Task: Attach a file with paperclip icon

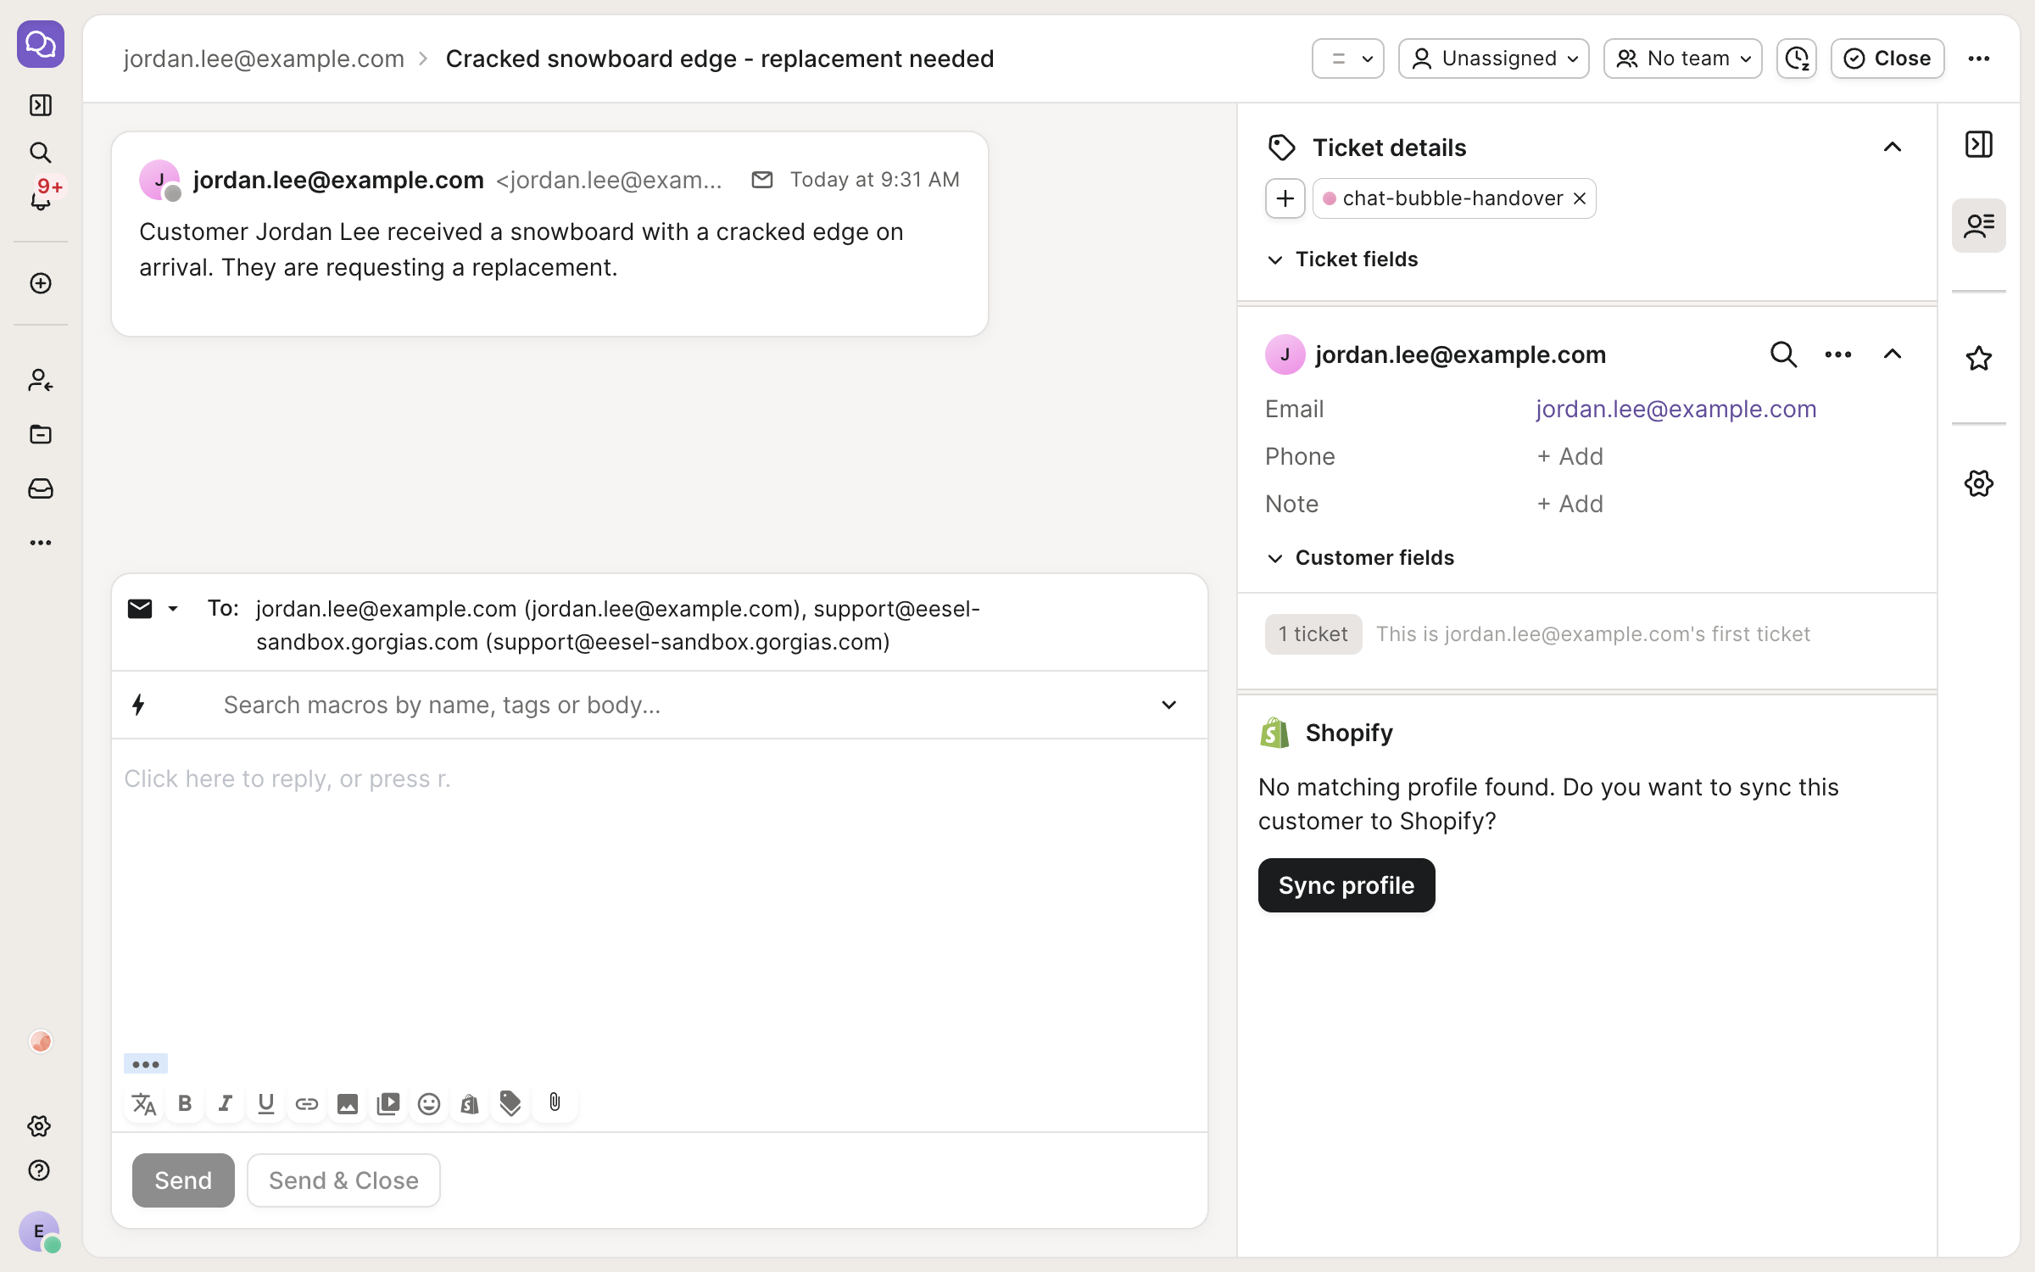Action: (x=555, y=1102)
